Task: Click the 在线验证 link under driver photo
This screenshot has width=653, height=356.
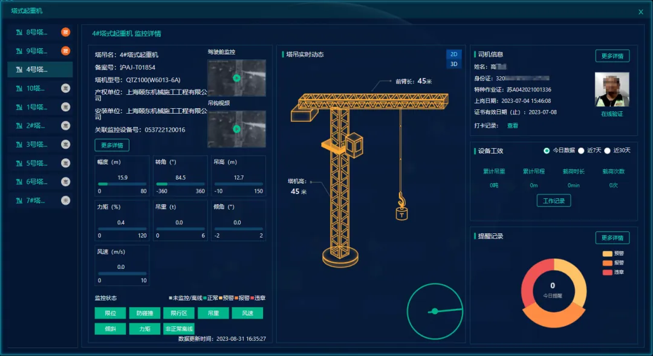Action: click(612, 114)
